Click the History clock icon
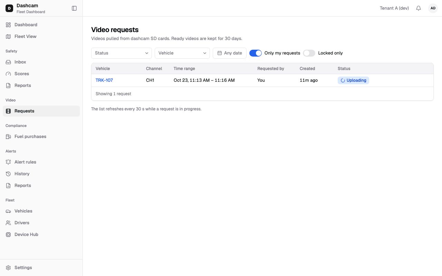Viewport: 442px width, 276px height. 8,174
